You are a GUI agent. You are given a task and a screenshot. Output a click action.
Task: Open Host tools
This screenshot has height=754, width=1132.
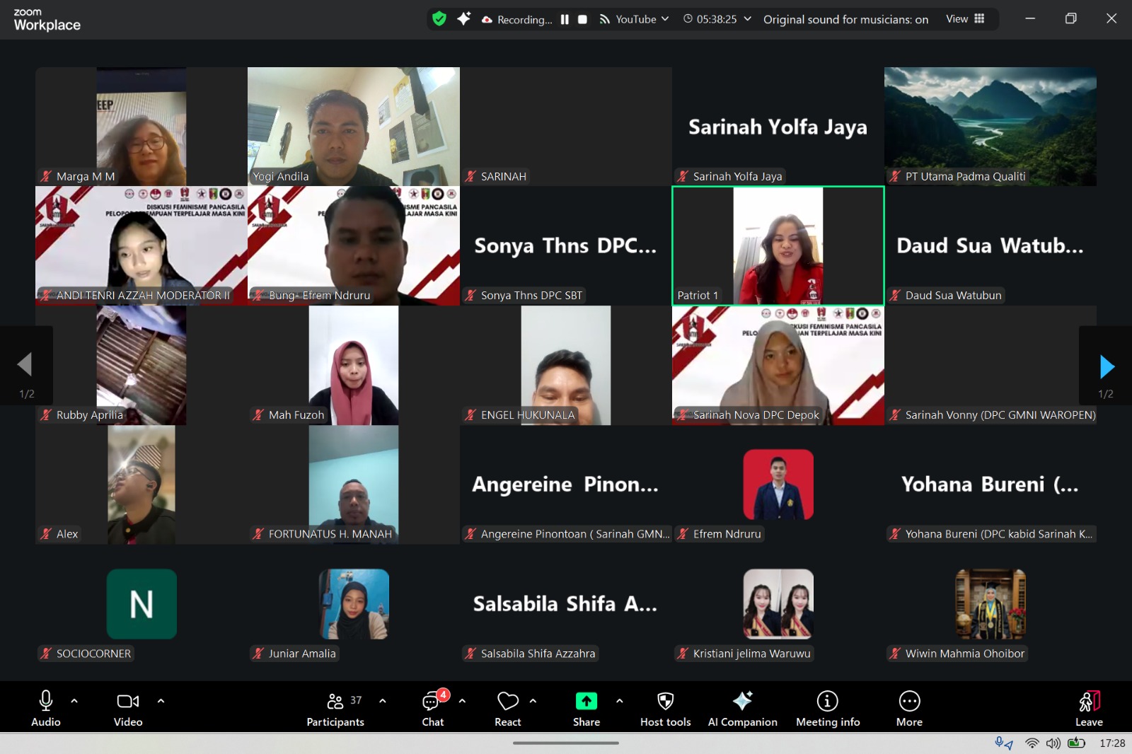[665, 708]
